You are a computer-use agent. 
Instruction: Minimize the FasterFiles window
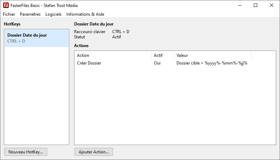click(240, 6)
